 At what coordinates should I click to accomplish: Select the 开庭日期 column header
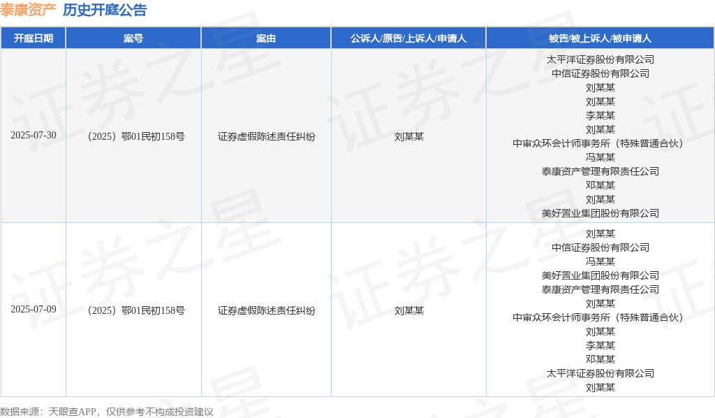[x=34, y=38]
